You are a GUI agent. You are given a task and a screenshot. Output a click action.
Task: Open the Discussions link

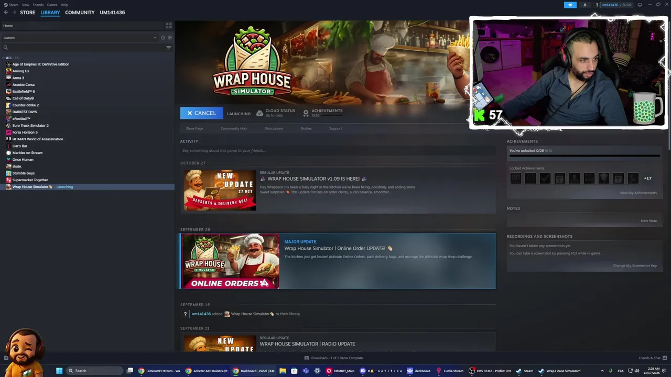click(x=273, y=128)
